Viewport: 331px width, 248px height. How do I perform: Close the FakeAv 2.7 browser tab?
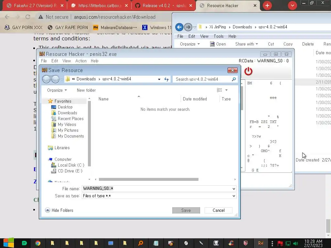(x=62, y=6)
